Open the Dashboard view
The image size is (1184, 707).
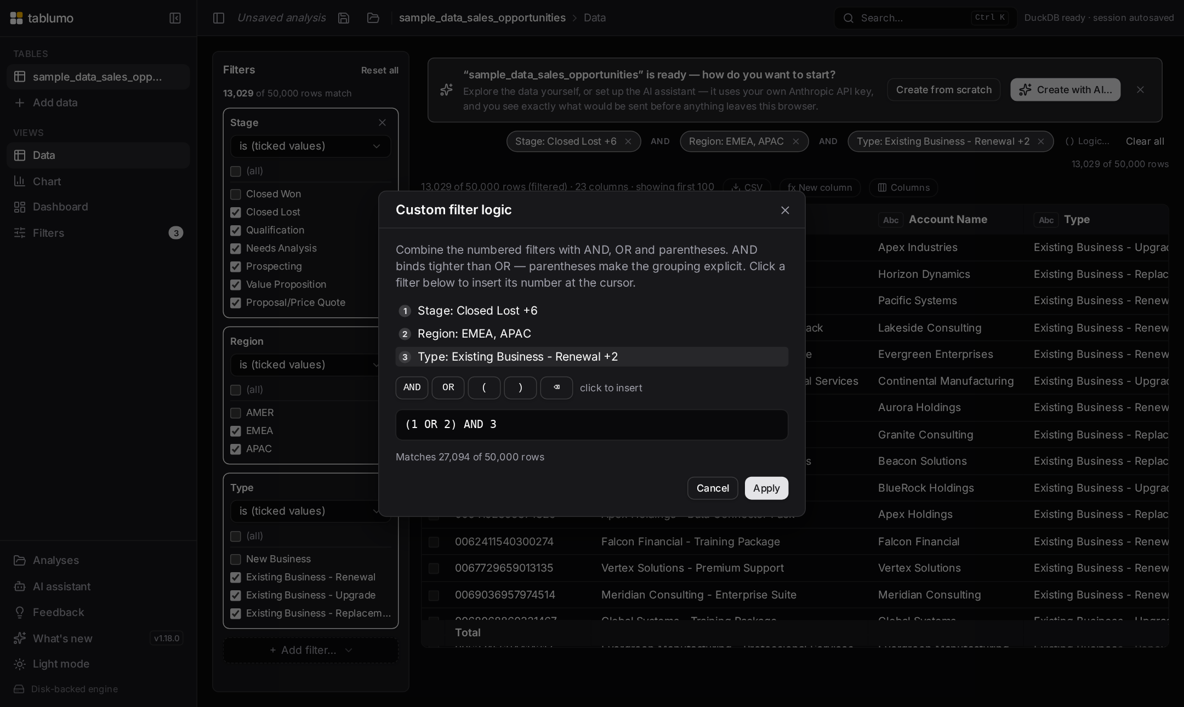coord(98,207)
